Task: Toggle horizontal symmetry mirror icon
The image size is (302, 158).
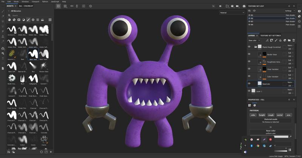Action: click(x=72, y=6)
